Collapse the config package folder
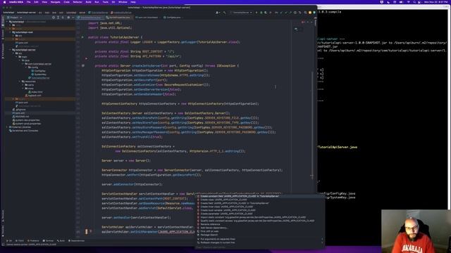451x253 pixels. pyautogui.click(x=27, y=67)
